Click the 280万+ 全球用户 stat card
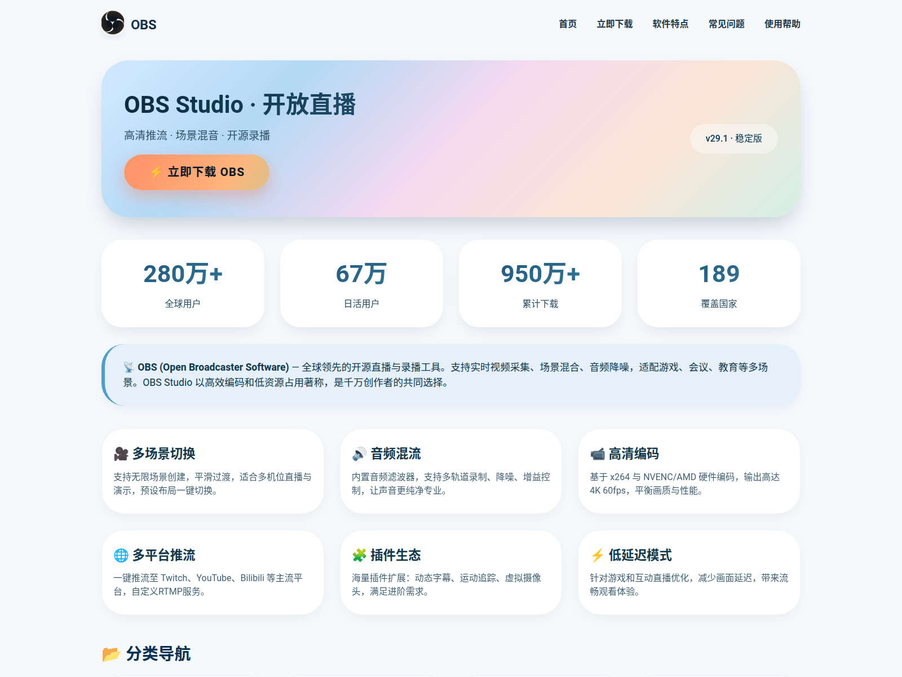This screenshot has width=902, height=677. (183, 283)
